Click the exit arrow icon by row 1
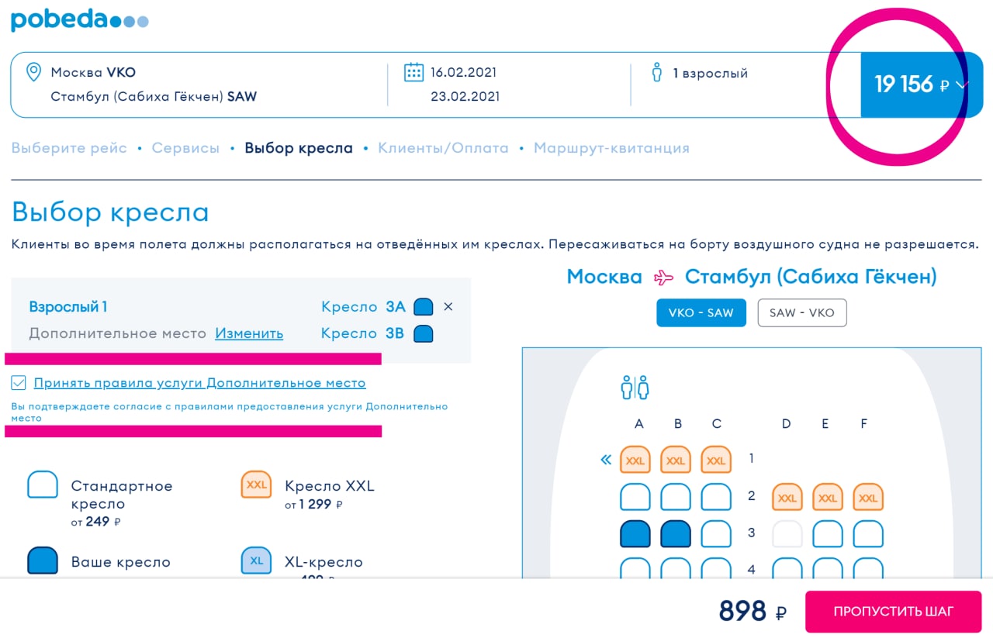 coord(606,460)
